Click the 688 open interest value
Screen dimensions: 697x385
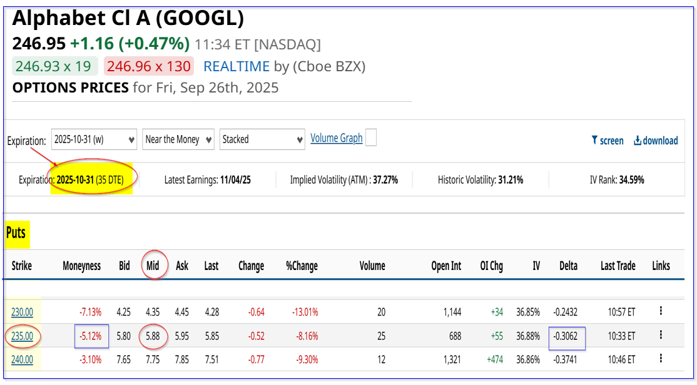[x=455, y=336]
